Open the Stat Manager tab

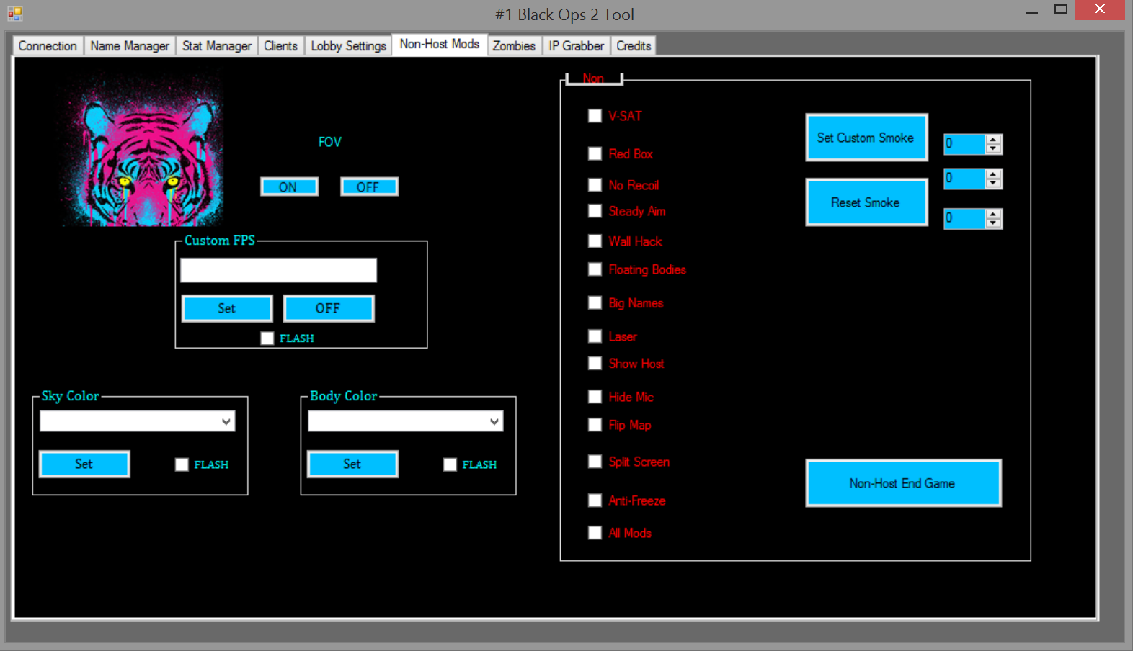[217, 45]
